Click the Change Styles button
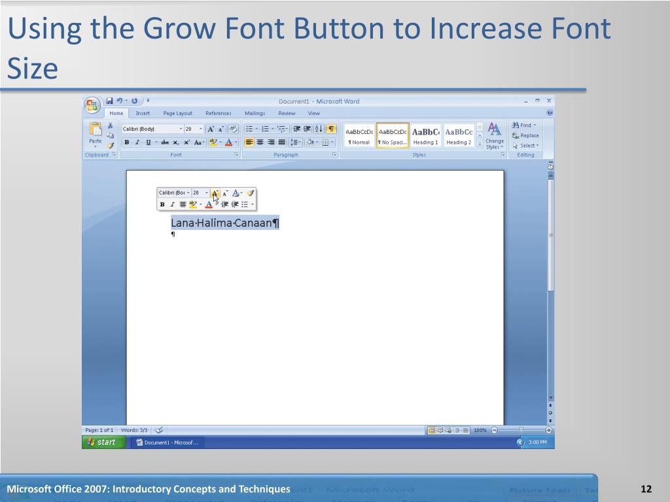The height and width of the screenshot is (502, 670). click(x=495, y=136)
